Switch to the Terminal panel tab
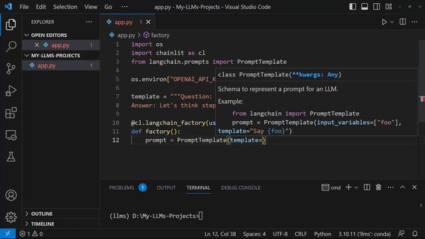 tap(198, 187)
